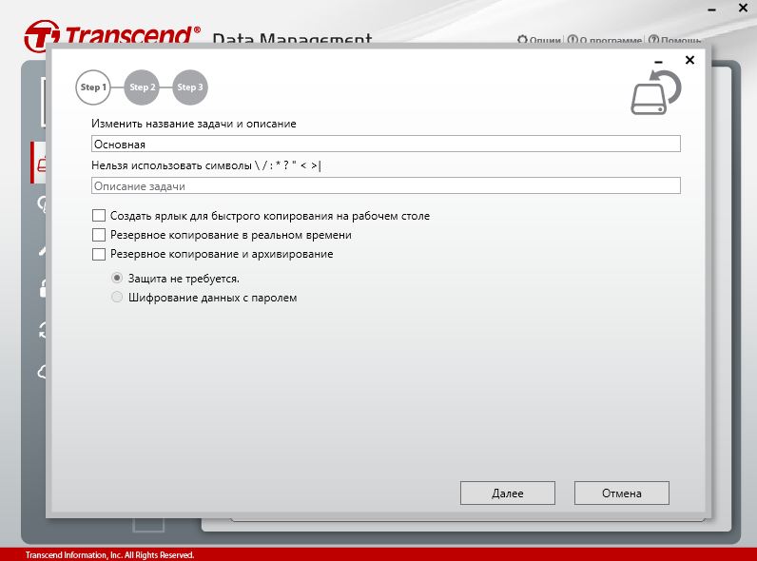Viewport: 757px width, 561px height.
Task: Go to the Step 2 circle
Action: point(142,87)
